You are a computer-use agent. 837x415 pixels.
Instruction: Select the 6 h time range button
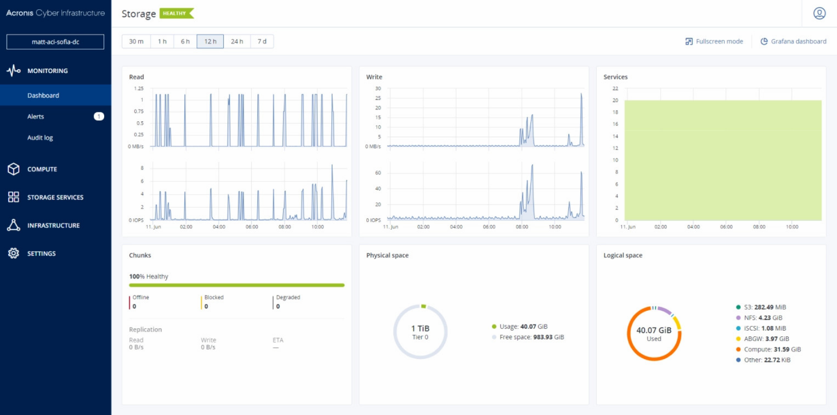185,41
